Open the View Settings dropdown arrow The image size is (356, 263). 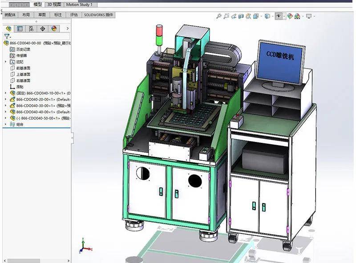[314, 16]
